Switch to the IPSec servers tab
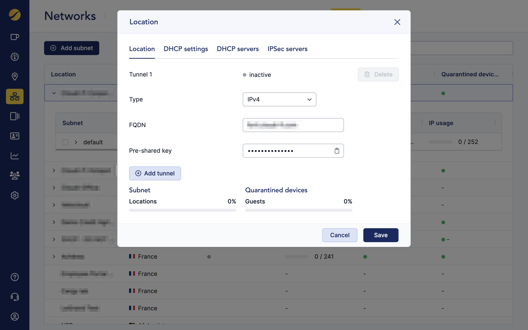 point(287,49)
